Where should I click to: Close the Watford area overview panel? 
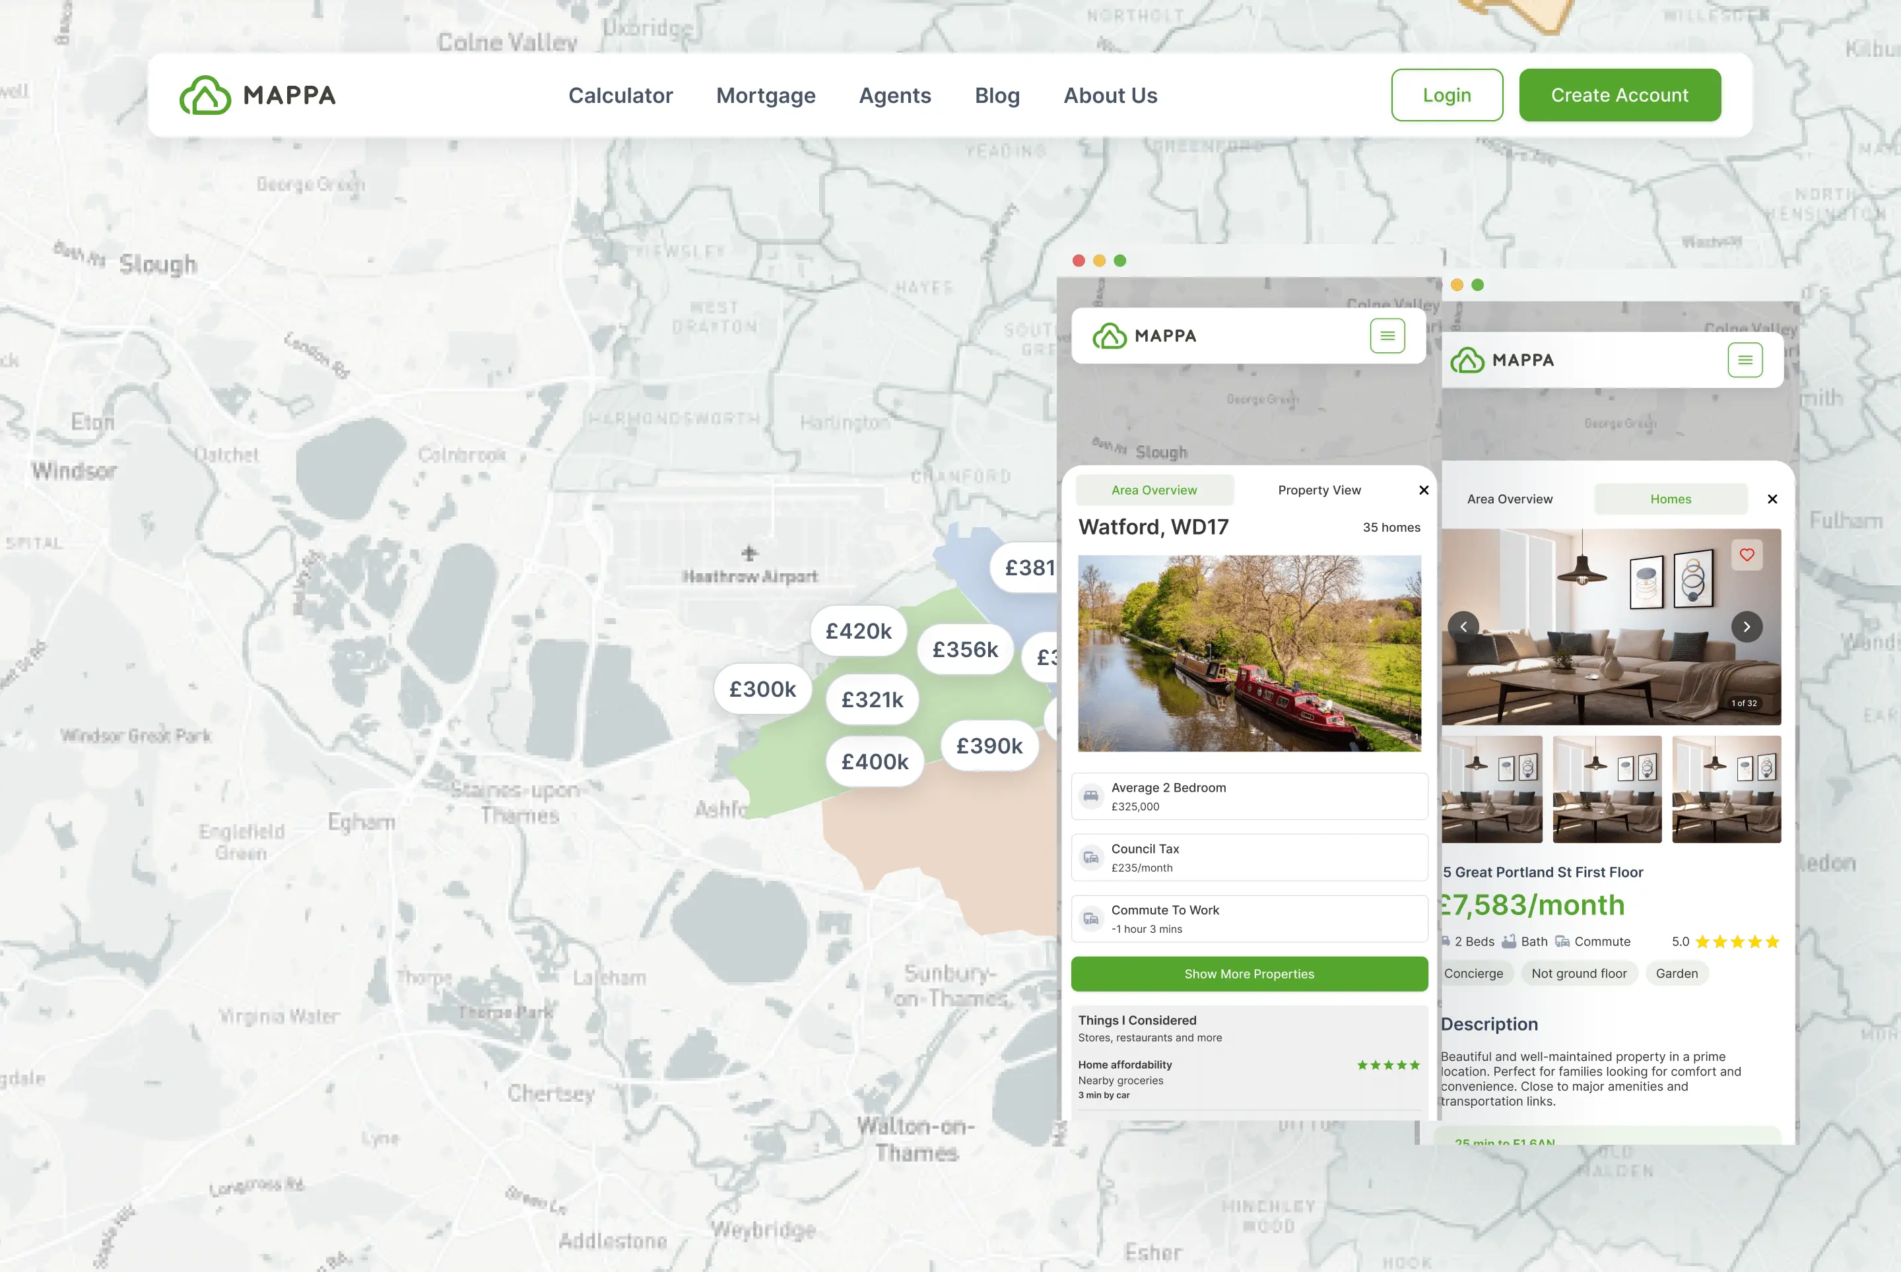click(x=1423, y=490)
